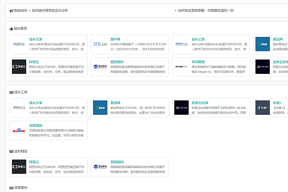288x192 pixels.
Task: Click the 站长工具 section heading
Action: 21,92
